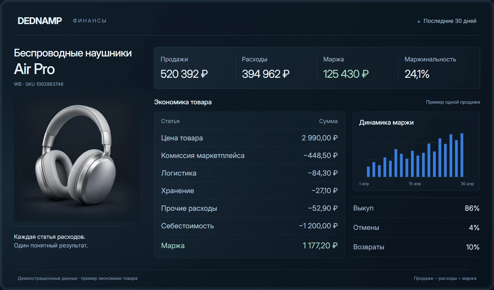Click the first bar above 1 апр

[368, 172]
